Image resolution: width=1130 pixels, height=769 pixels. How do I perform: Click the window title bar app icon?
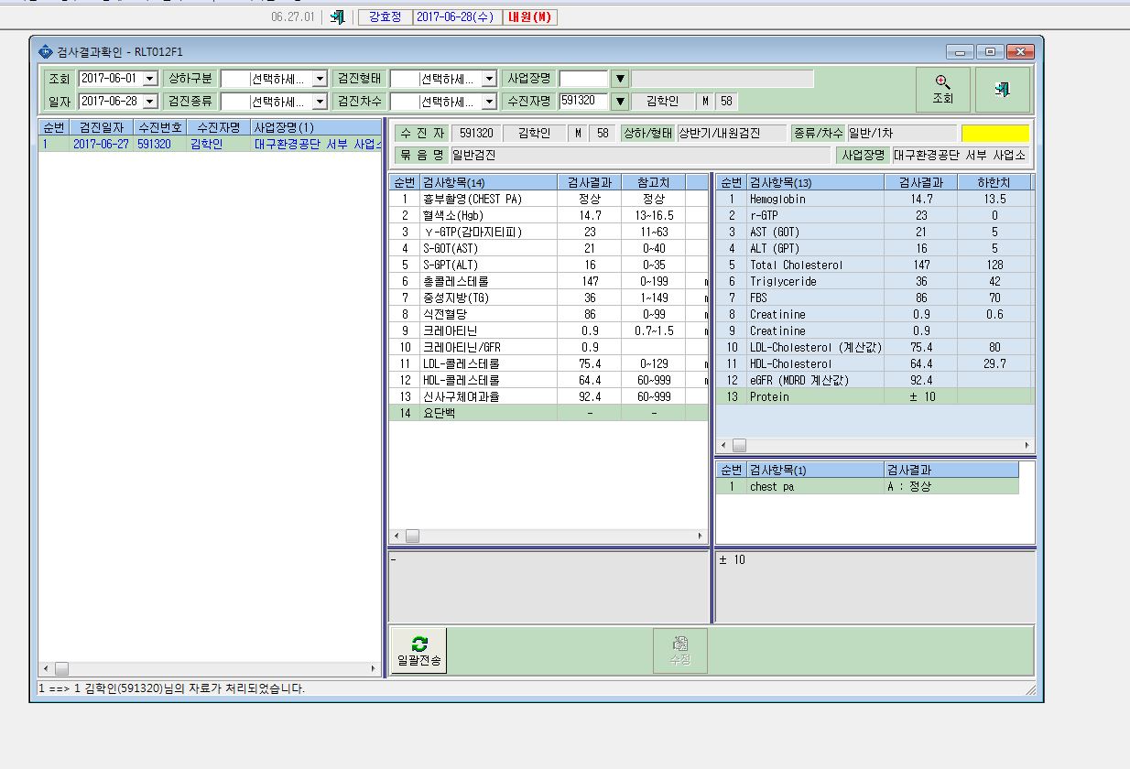46,51
